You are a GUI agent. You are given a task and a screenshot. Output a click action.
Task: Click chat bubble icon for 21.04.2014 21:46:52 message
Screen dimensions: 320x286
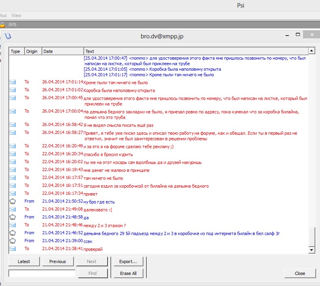click(x=13, y=233)
